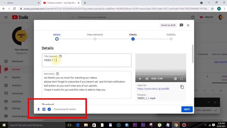Click the upload complete arrow icon

[39, 109]
